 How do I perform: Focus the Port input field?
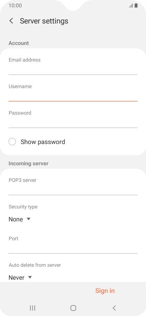pos(73,244)
